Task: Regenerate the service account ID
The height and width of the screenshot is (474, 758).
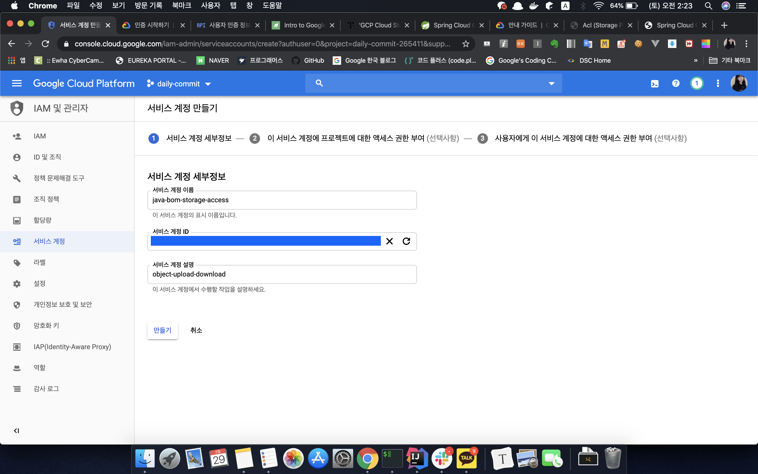Action: tap(406, 241)
